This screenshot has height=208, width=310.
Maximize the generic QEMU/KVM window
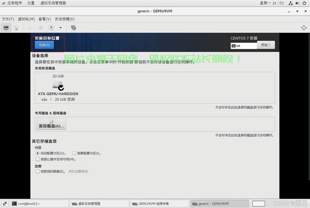click(297, 11)
